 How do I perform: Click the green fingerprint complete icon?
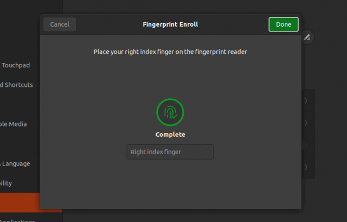170,112
